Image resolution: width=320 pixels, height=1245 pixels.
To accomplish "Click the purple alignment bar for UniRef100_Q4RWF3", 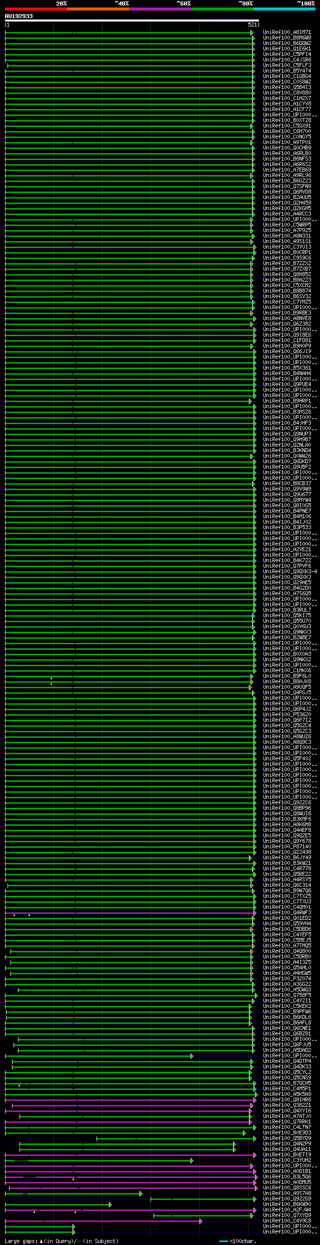I will (130, 913).
